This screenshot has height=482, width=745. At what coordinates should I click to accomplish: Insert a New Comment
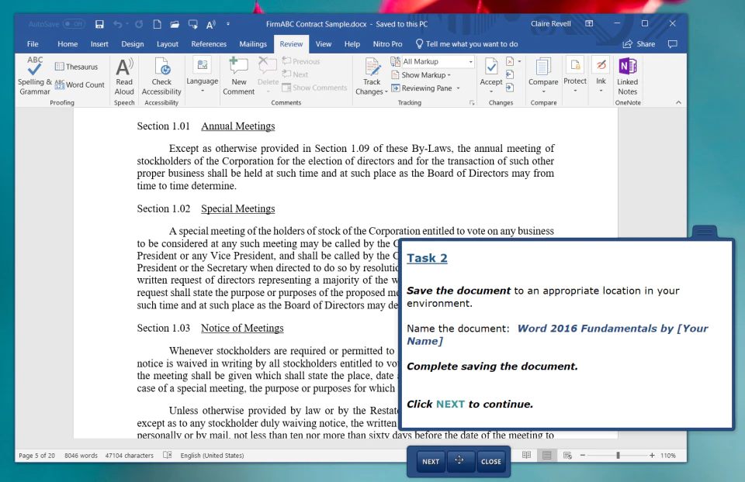click(x=238, y=77)
